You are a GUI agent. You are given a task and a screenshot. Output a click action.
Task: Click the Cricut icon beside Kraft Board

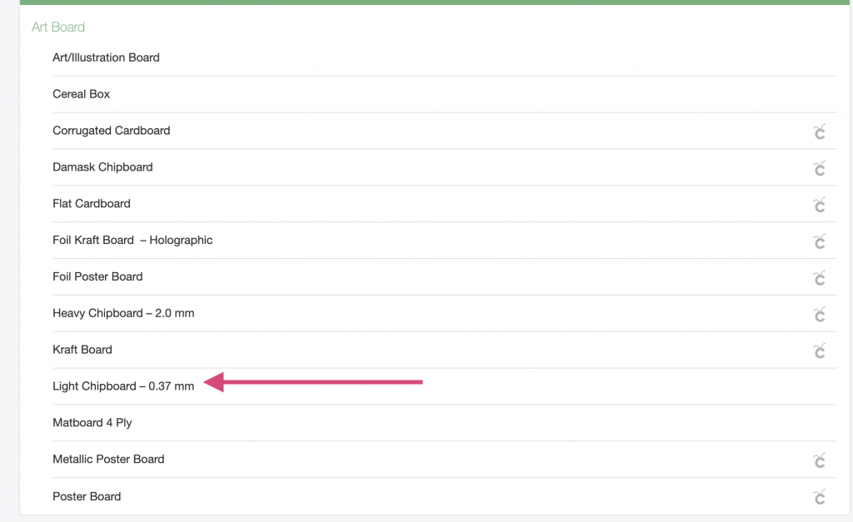coord(820,350)
